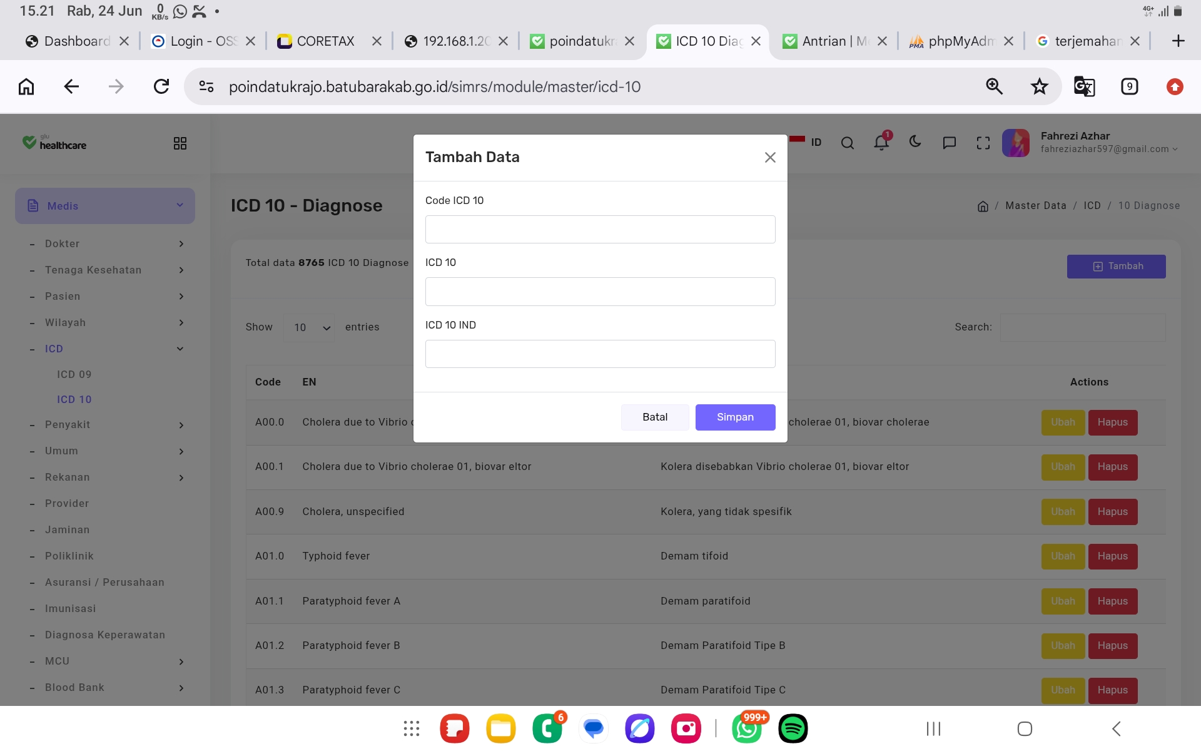
Task: Toggle dark mode moon icon
Action: point(915,142)
